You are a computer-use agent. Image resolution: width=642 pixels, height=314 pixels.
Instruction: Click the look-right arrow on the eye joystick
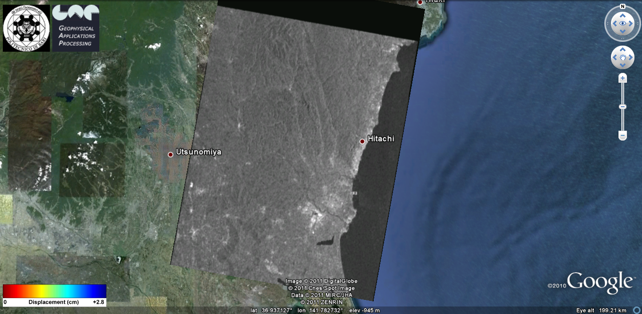click(x=631, y=23)
